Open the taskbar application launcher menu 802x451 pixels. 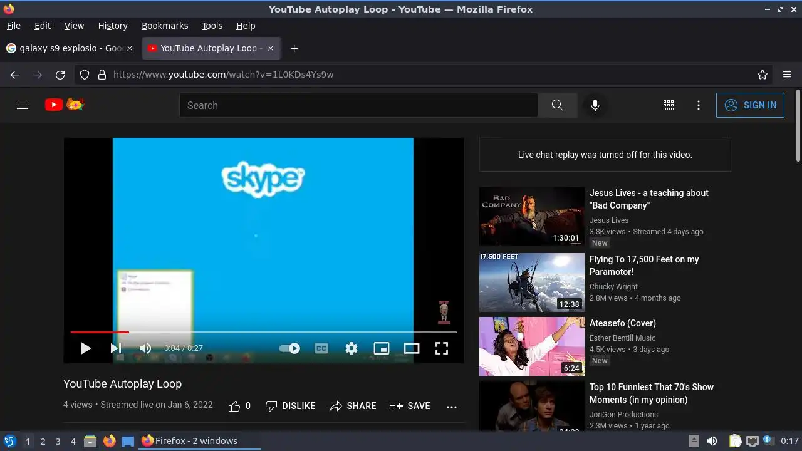pyautogui.click(x=10, y=441)
